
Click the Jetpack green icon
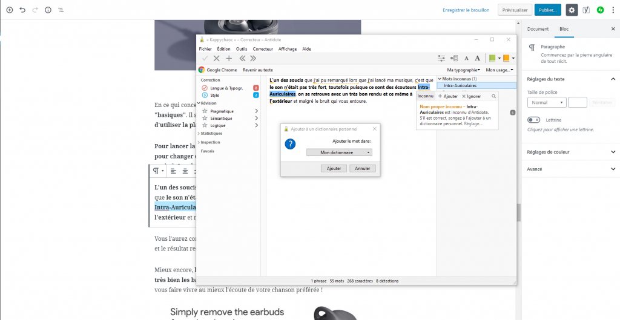click(600, 10)
